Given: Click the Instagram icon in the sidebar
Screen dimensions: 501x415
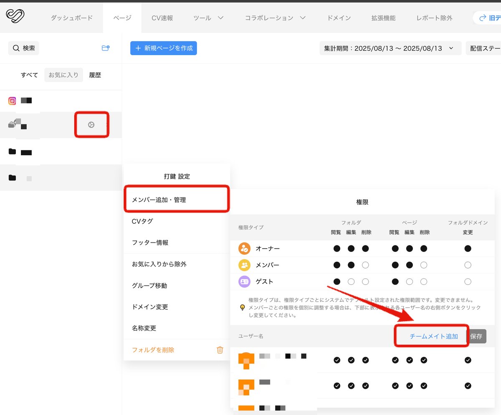Looking at the screenshot, I should [x=12, y=101].
